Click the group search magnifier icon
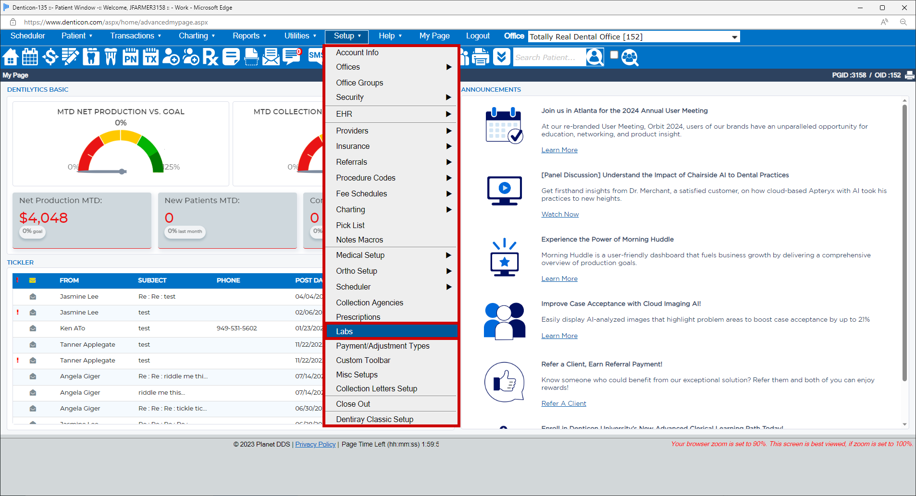This screenshot has width=916, height=496. click(630, 57)
